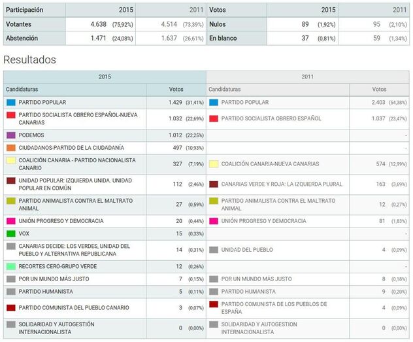Click the green VOX color square
The height and width of the screenshot is (342, 413).
tap(10, 233)
